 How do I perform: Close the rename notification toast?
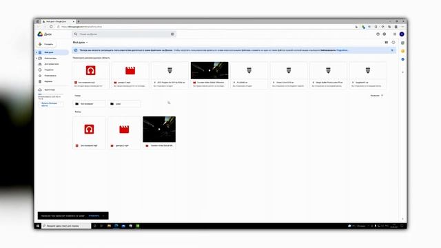pos(104,216)
